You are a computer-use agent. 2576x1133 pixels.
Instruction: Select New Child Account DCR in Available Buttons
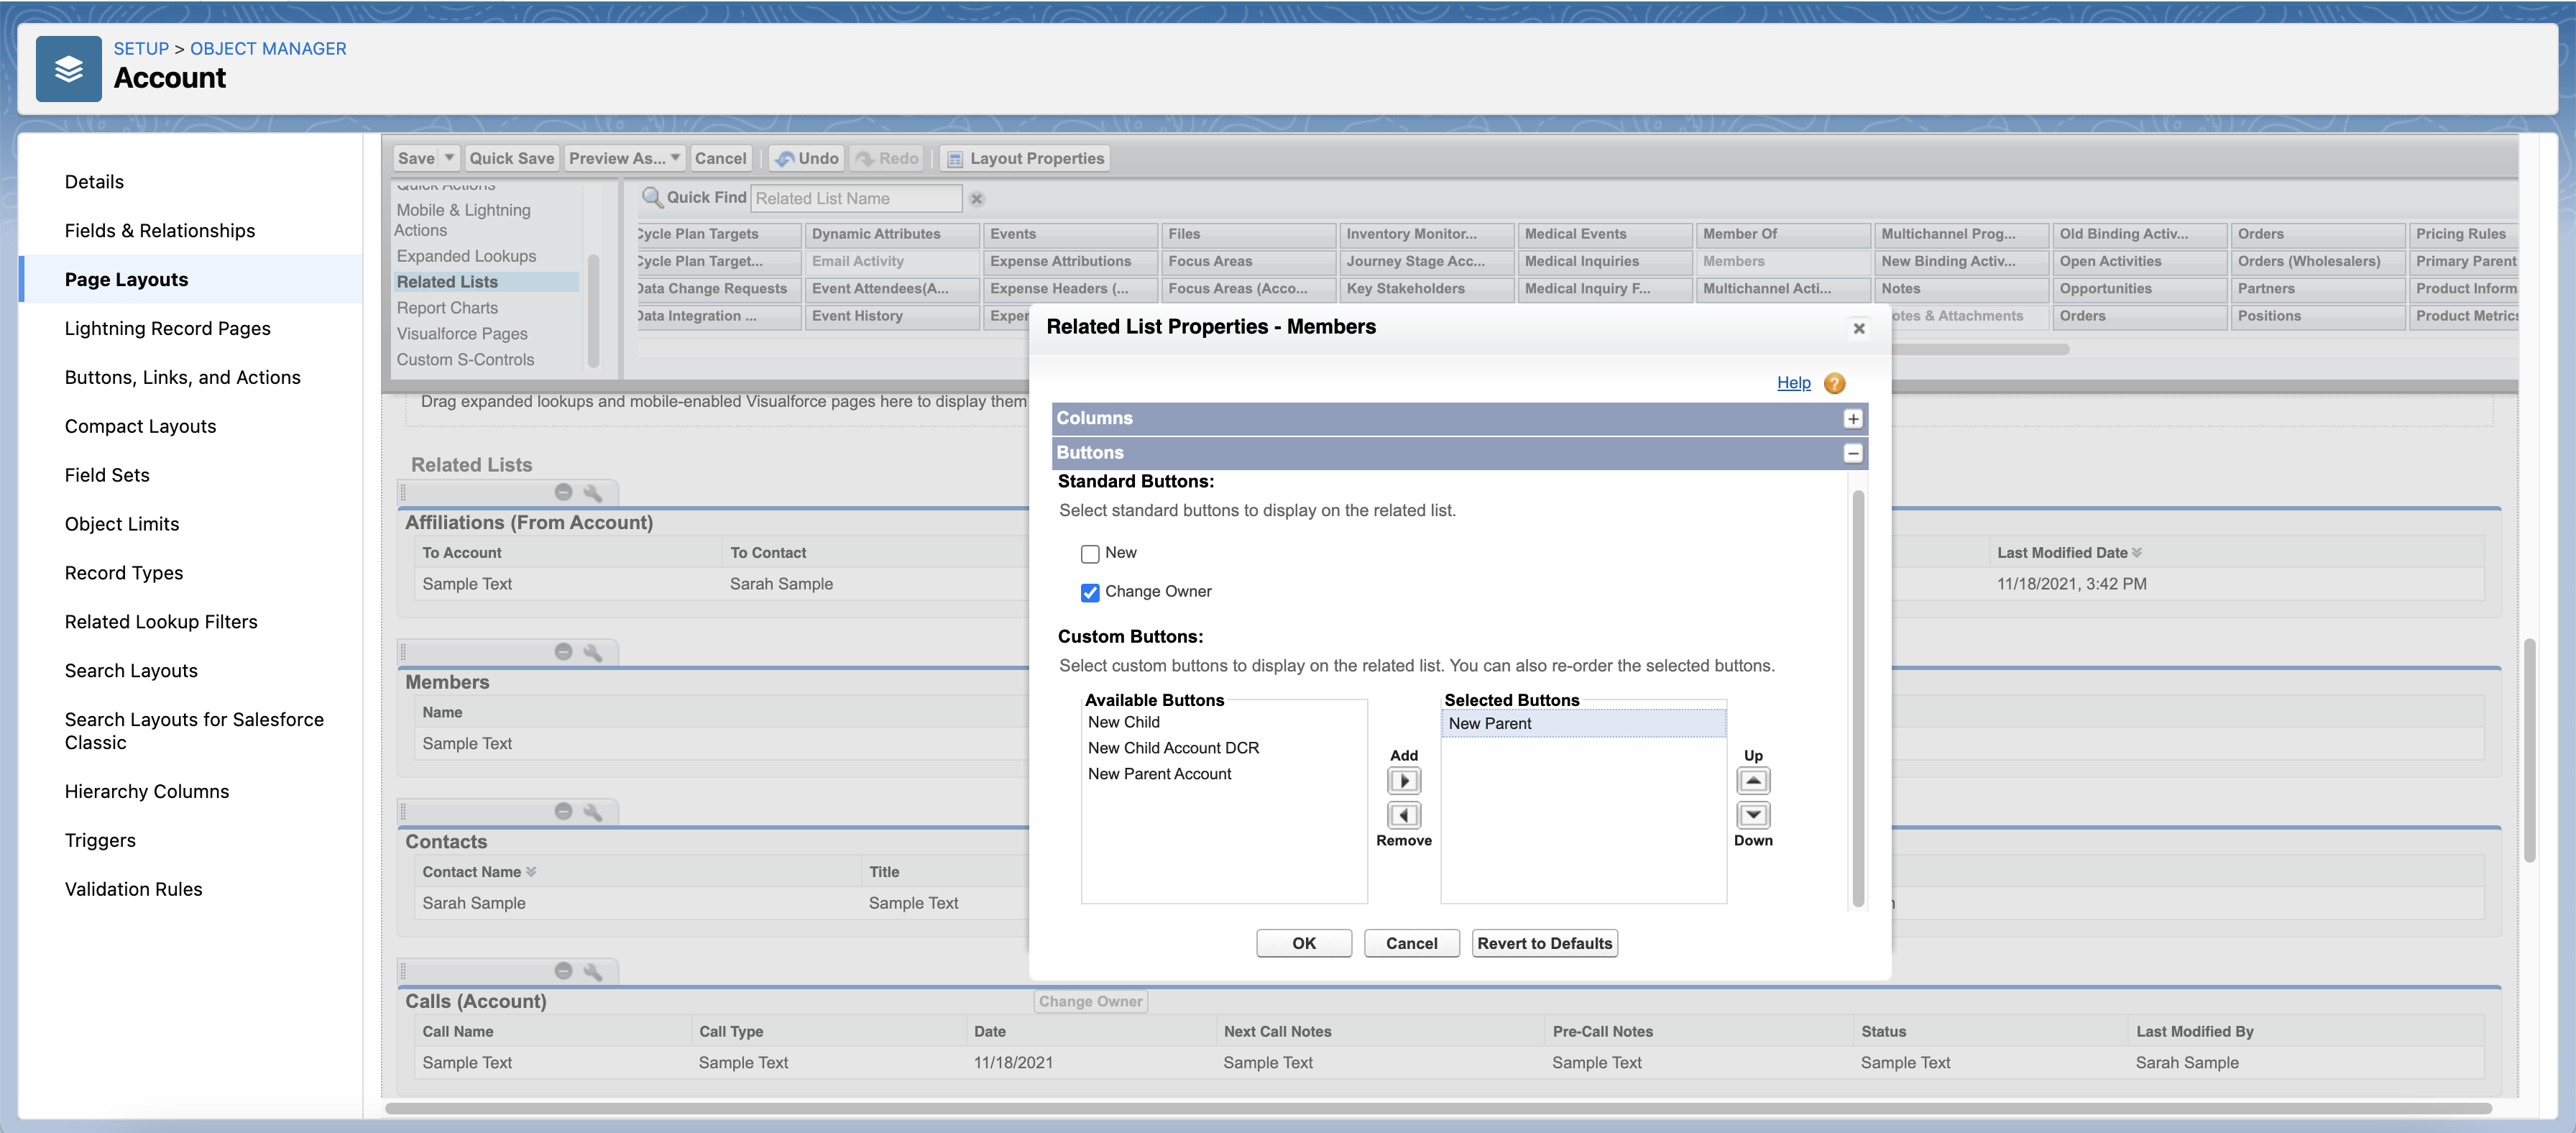pyautogui.click(x=1173, y=748)
